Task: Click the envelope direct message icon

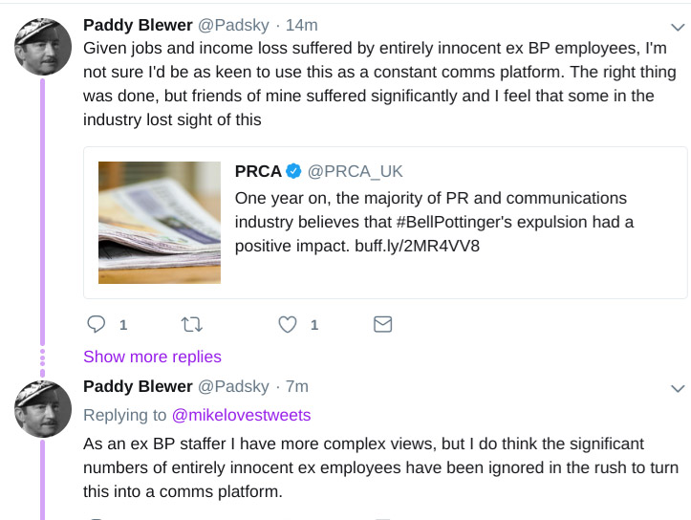Action: [x=382, y=324]
